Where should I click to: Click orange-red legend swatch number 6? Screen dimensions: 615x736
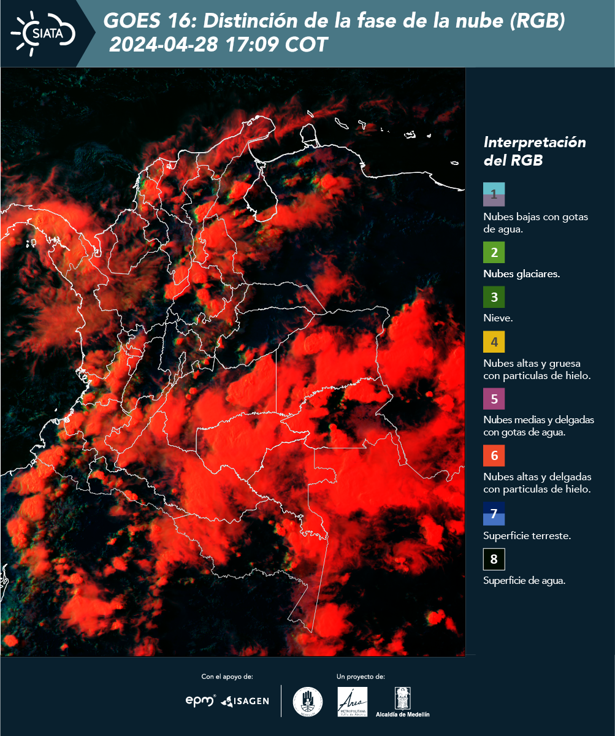[494, 456]
